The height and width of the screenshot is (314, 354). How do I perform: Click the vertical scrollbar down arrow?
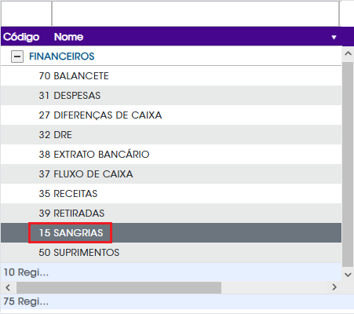coord(348,275)
